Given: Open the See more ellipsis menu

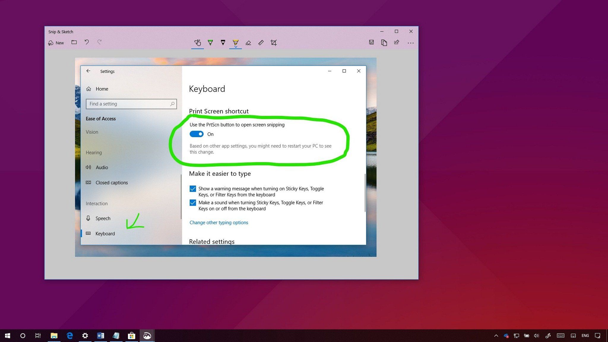Looking at the screenshot, I should point(411,43).
